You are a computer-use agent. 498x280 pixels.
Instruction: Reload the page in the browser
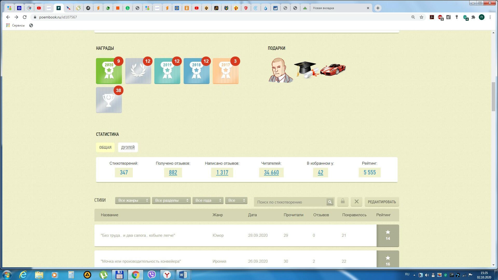[25, 17]
